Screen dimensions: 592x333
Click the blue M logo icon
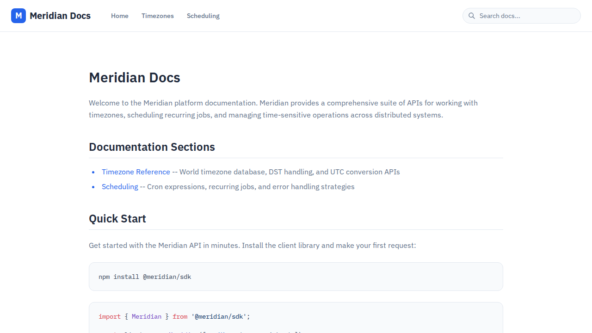18,16
